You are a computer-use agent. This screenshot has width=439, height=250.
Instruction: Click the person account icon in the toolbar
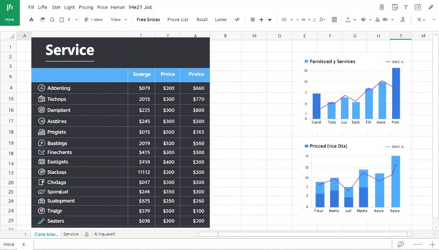(x=403, y=20)
